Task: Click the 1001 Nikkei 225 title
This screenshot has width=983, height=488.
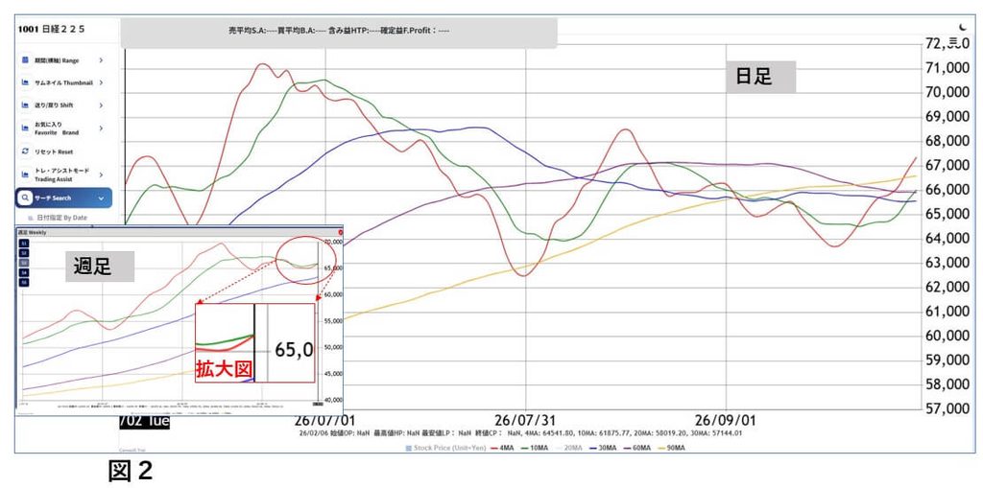Action: 51,29
